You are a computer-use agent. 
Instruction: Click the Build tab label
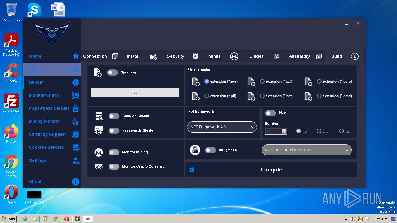[337, 56]
